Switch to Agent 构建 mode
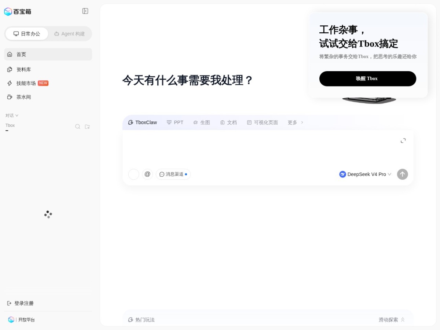The image size is (440, 330). tap(70, 34)
